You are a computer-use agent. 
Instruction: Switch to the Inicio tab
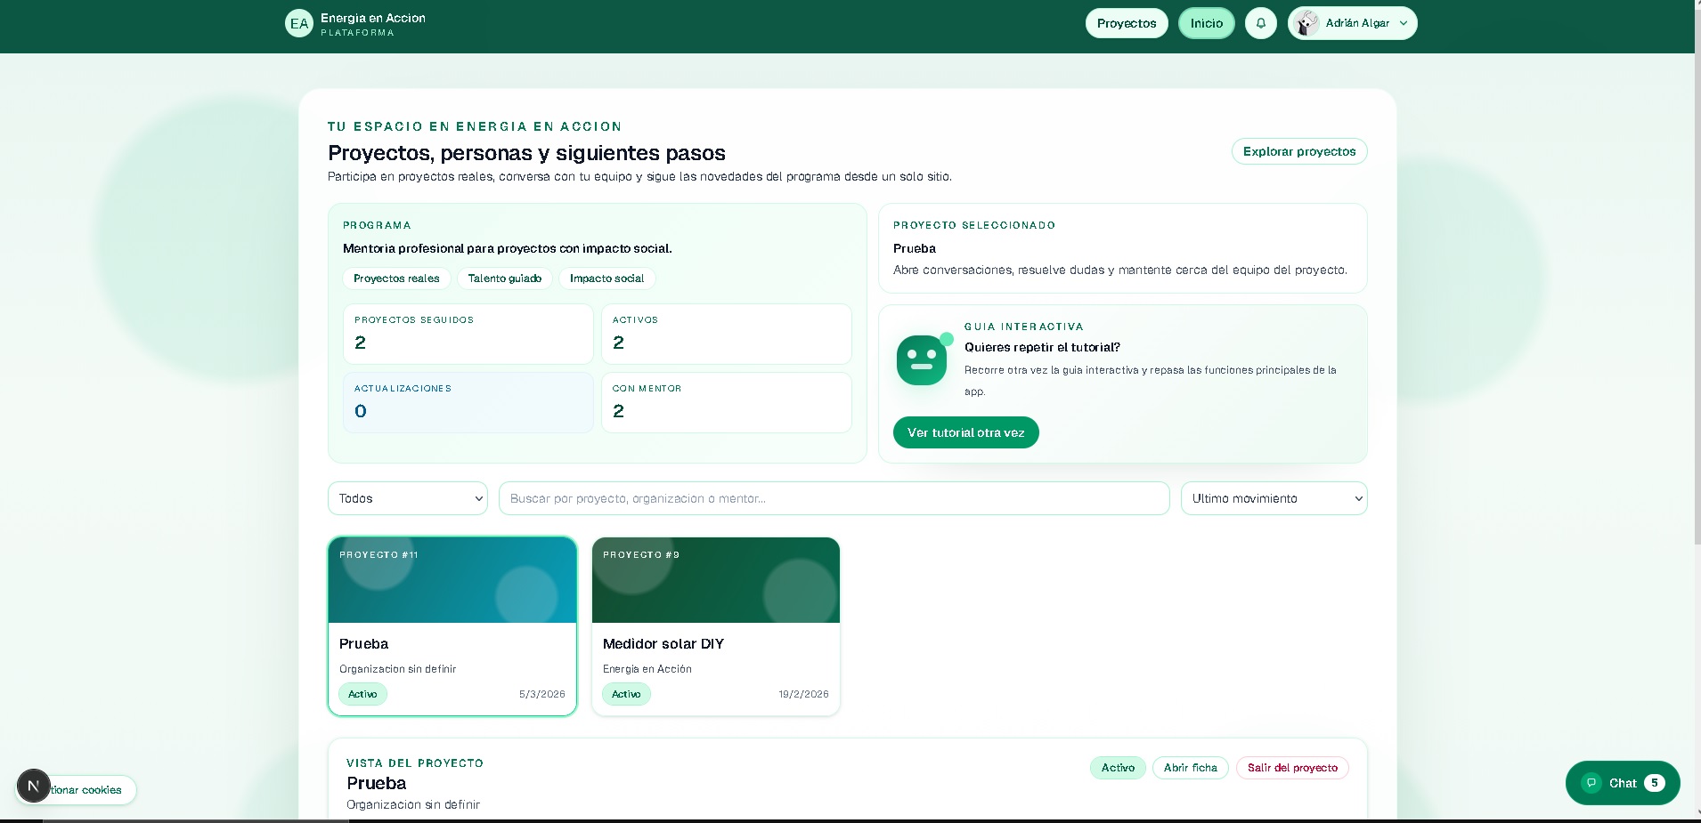(1206, 23)
